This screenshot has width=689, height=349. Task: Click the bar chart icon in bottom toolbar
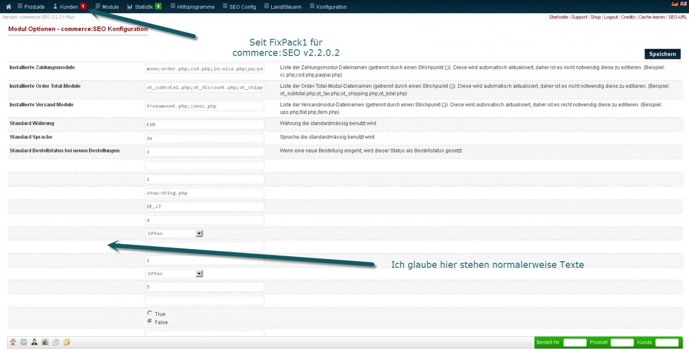click(x=45, y=342)
